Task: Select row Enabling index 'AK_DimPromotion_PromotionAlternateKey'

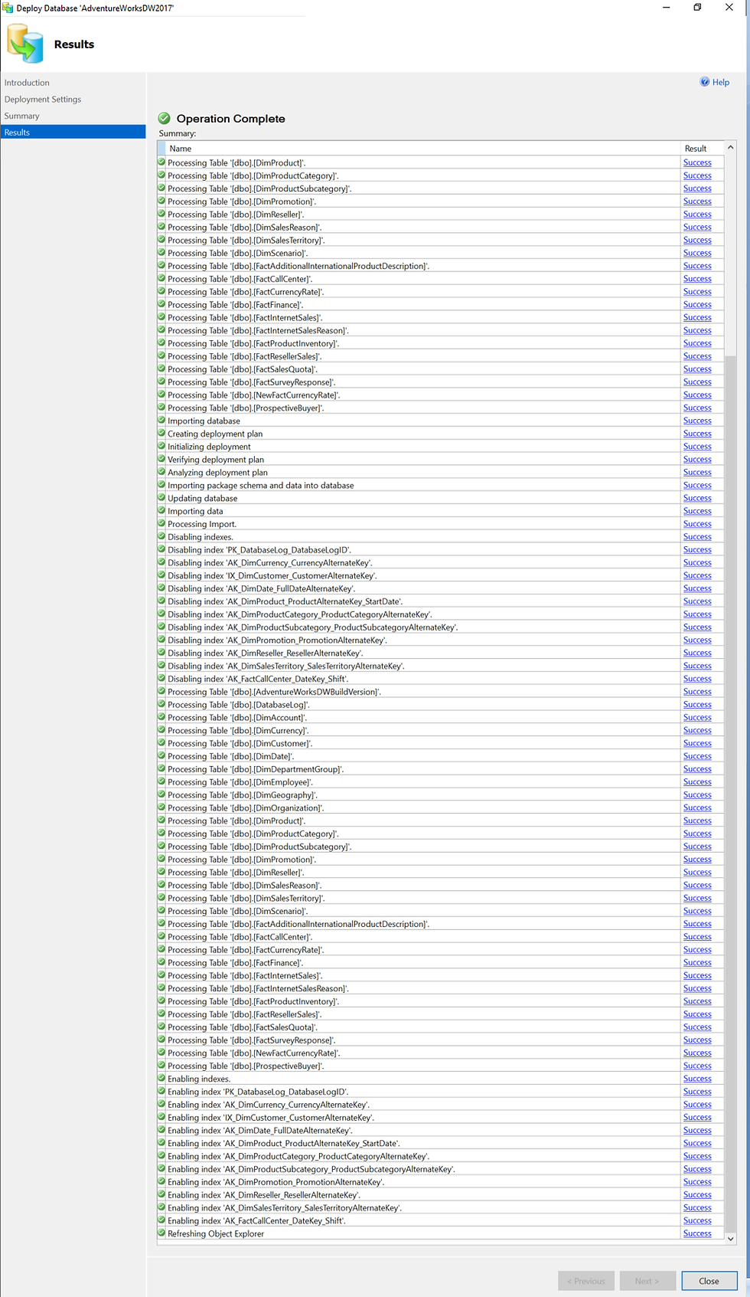Action: click(440, 1182)
